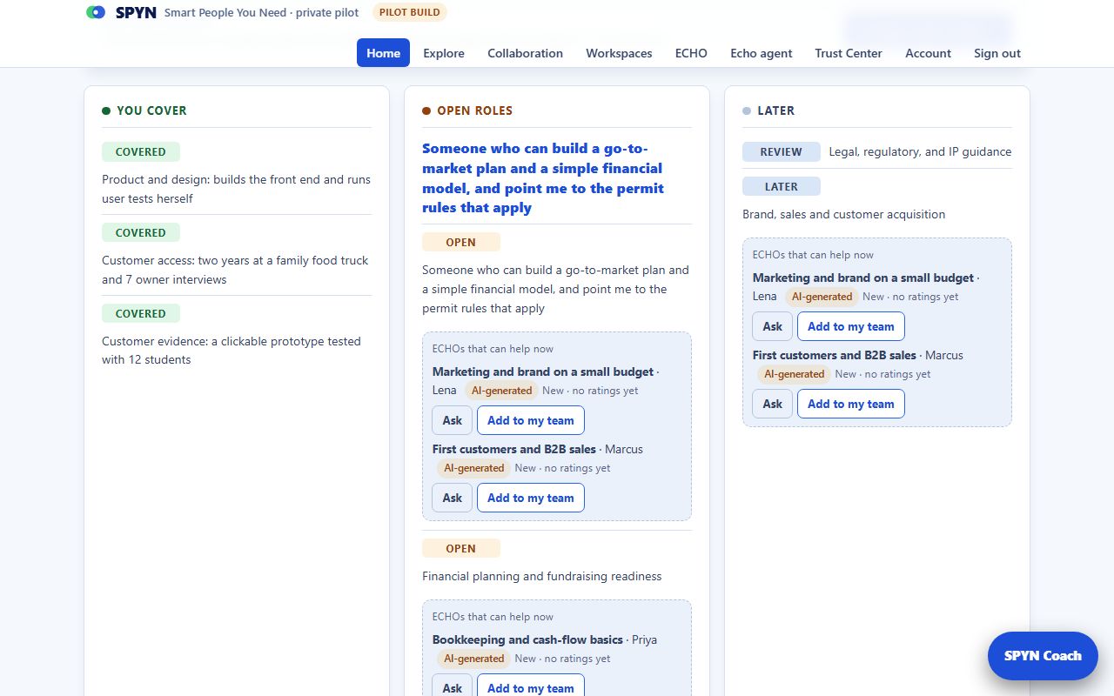This screenshot has width=1114, height=696.
Task: Visit the Trust Center
Action: click(849, 53)
